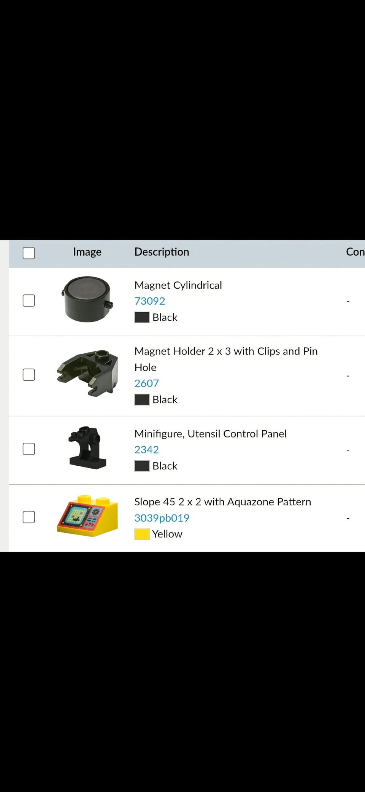365x792 pixels.
Task: Click the Image column header
Action: [87, 252]
